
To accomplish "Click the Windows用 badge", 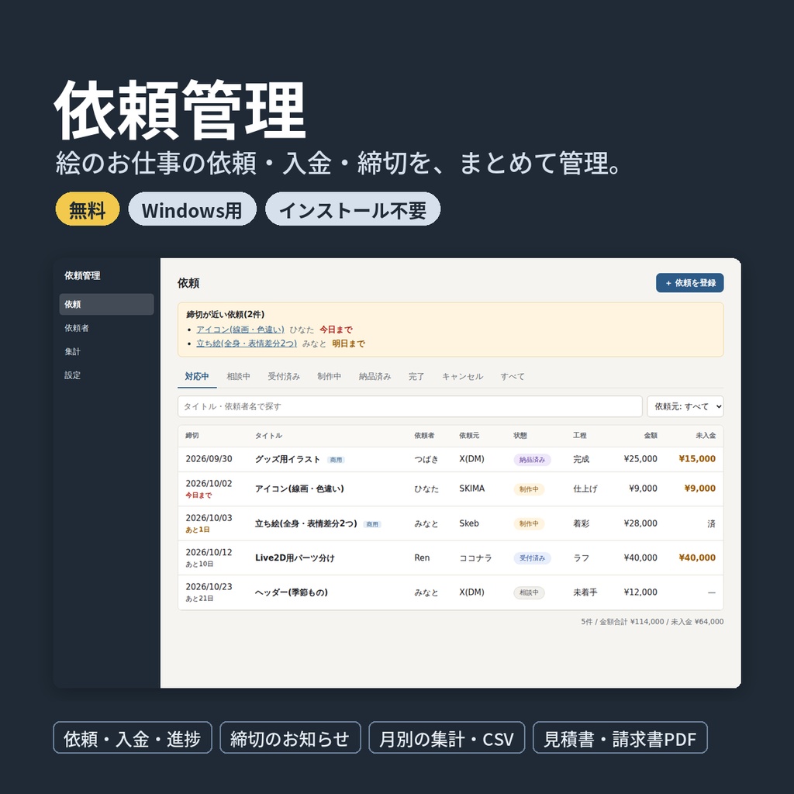I will (x=192, y=209).
